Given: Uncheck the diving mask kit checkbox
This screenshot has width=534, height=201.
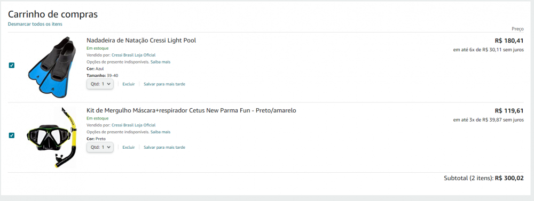Looking at the screenshot, I should click(x=12, y=135).
